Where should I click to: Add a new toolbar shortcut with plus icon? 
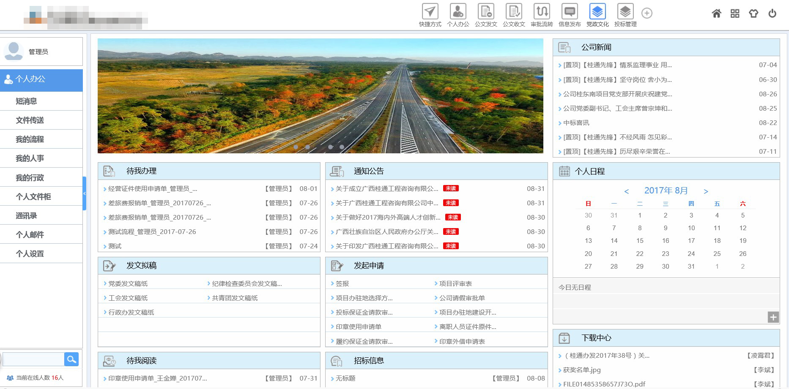click(647, 13)
